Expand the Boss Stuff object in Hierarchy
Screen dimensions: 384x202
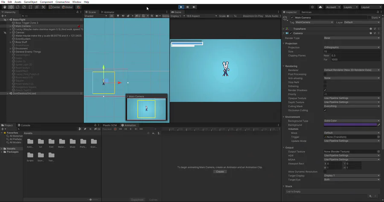(x=10, y=42)
